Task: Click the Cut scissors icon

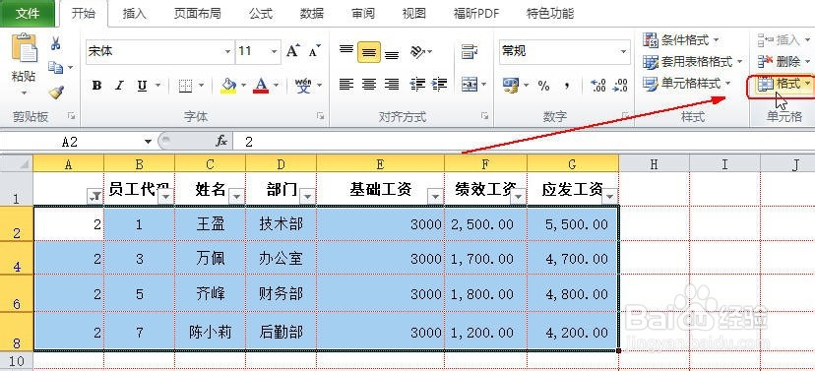Action: pos(56,43)
